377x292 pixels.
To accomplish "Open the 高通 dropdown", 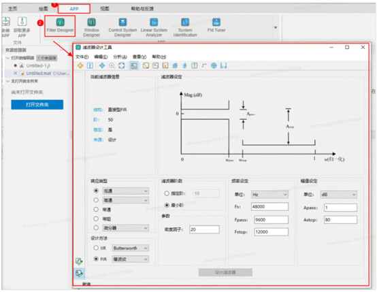I will (125, 200).
